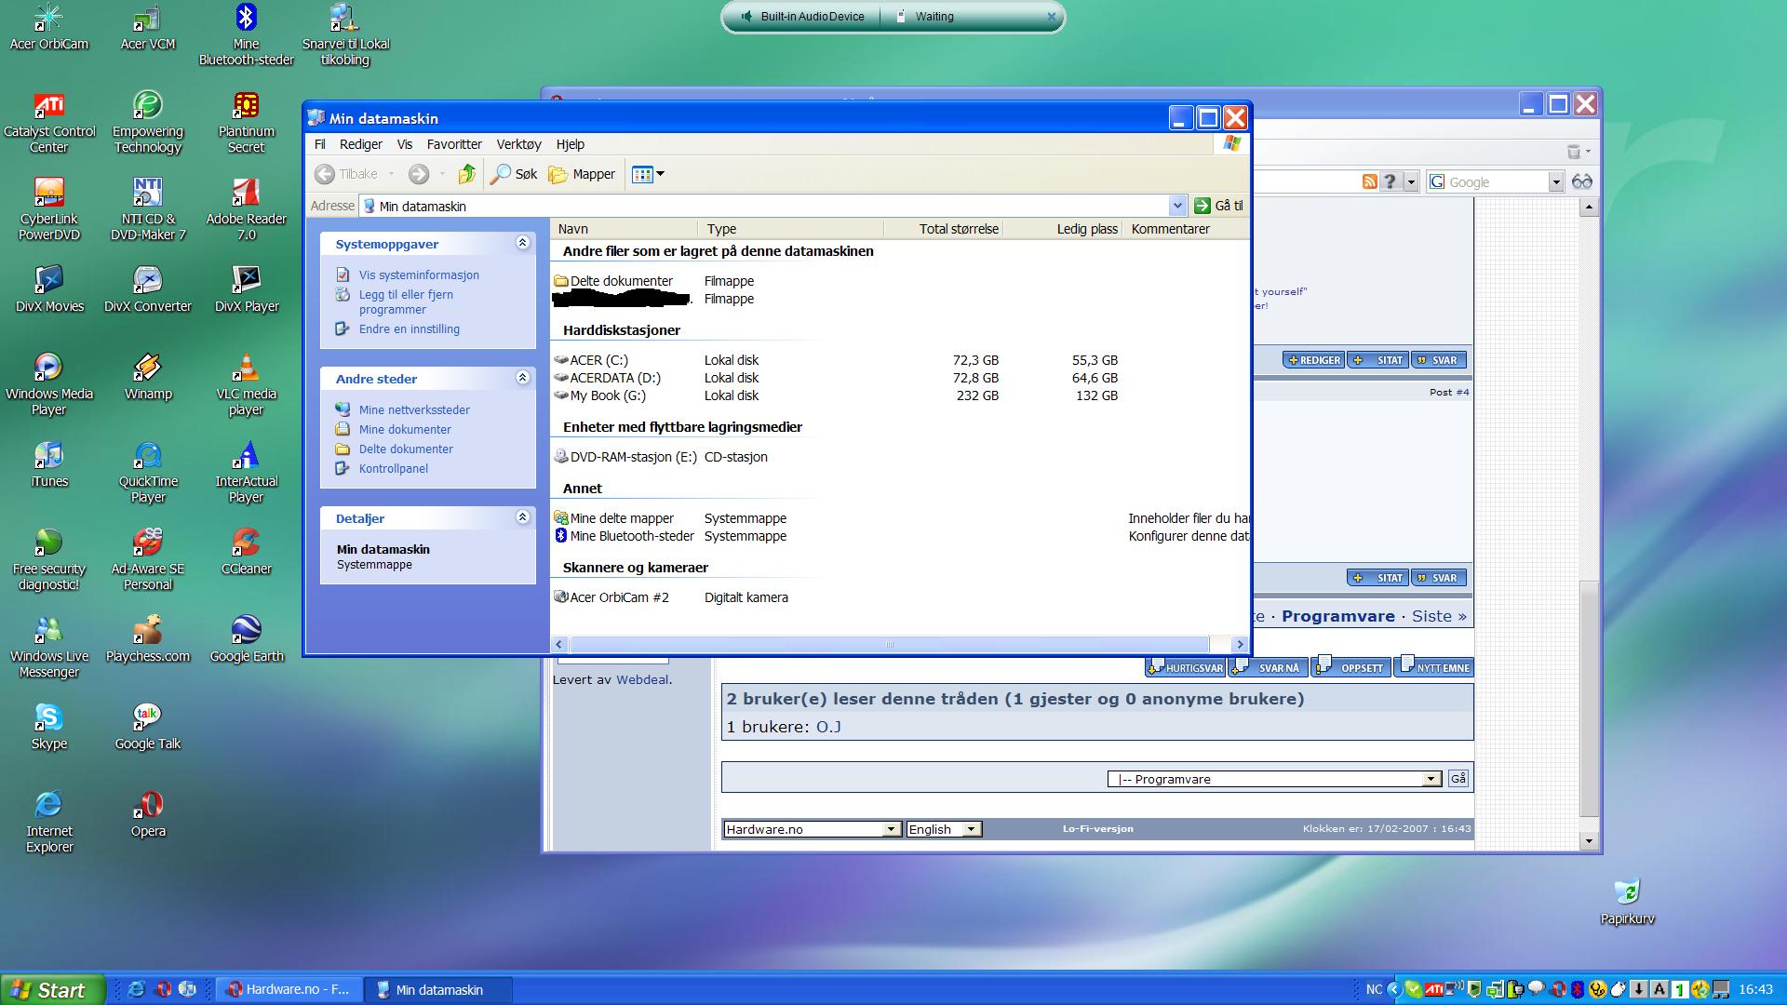Open Acer OrbiCam desktop icon
The image size is (1787, 1005).
(x=48, y=27)
